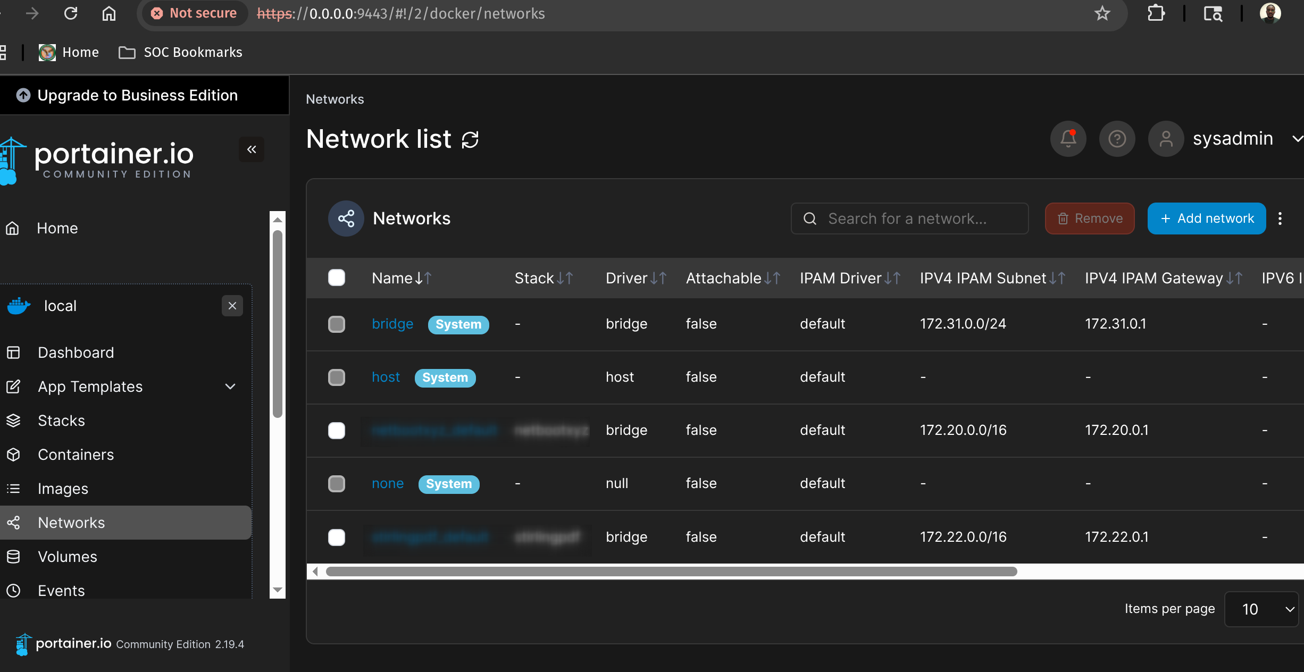The width and height of the screenshot is (1304, 672).
Task: Go to Containers in the sidebar
Action: pyautogui.click(x=76, y=455)
